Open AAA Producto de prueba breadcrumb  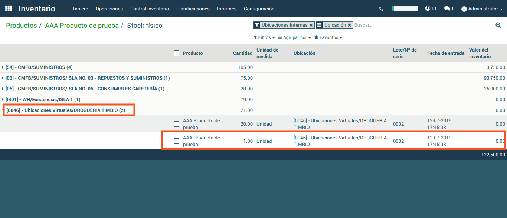pyautogui.click(x=82, y=26)
